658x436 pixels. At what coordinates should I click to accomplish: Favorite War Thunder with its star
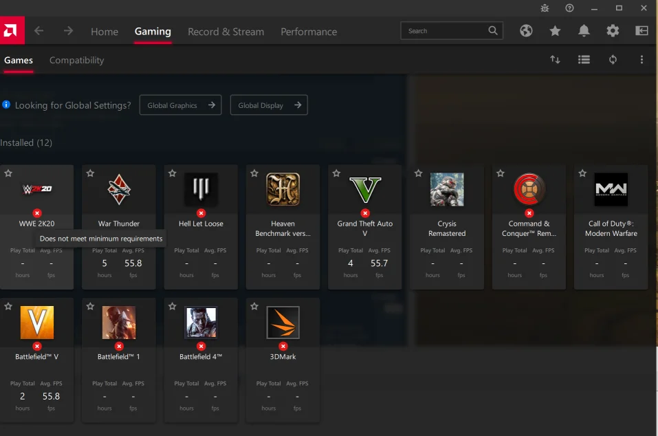click(x=90, y=173)
